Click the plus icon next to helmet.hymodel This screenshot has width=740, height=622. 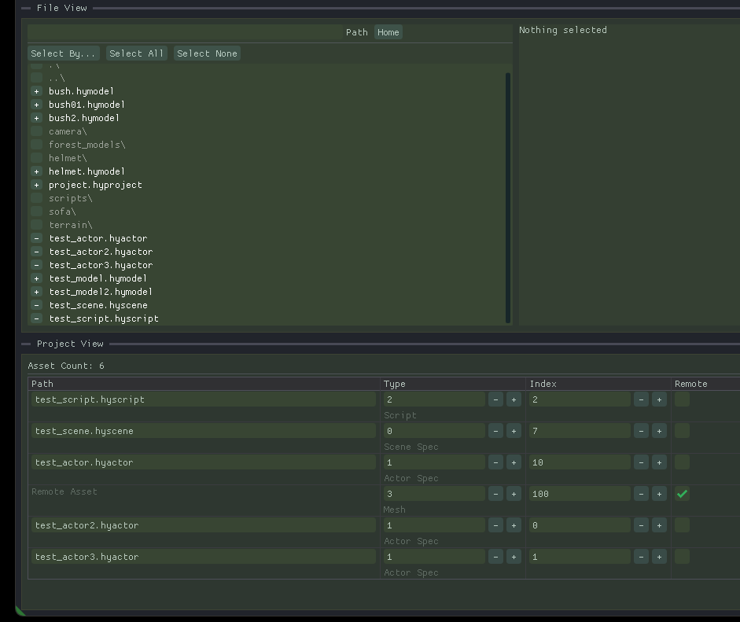(x=36, y=171)
